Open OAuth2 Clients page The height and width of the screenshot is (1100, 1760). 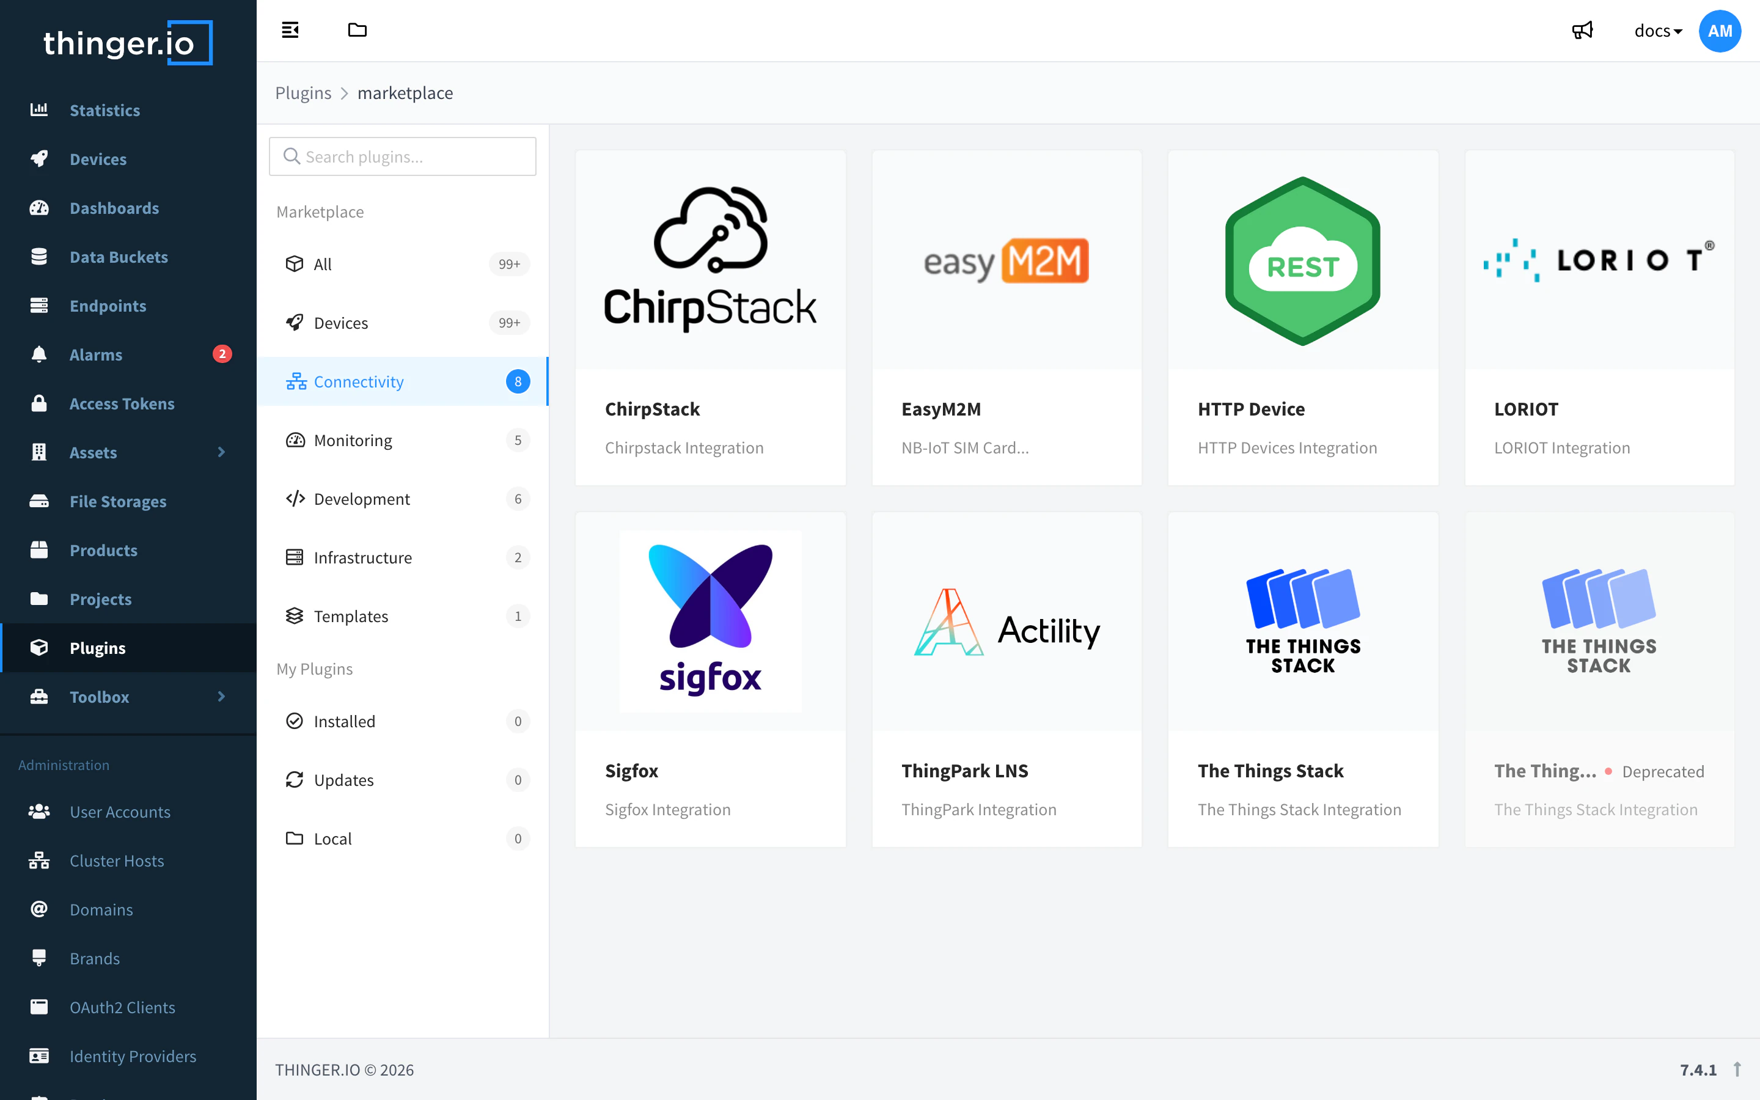128,1007
